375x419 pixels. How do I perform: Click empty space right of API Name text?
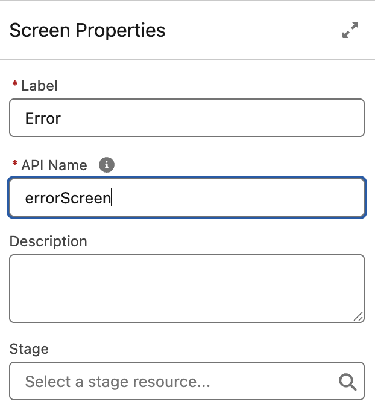click(241, 197)
